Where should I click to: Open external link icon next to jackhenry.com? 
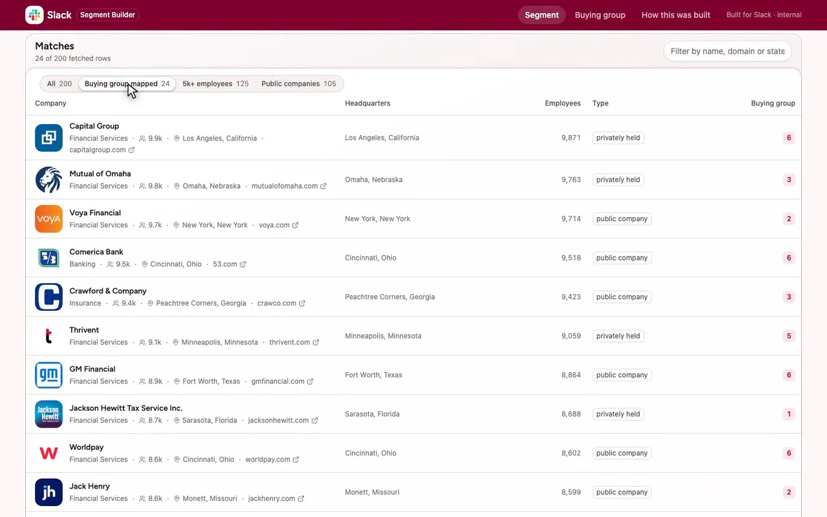click(x=301, y=499)
